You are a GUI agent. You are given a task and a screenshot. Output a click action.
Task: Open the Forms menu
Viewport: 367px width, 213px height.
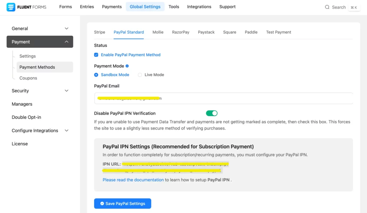pyautogui.click(x=66, y=7)
